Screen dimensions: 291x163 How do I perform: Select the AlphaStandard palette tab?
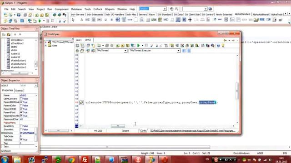pos(242,14)
